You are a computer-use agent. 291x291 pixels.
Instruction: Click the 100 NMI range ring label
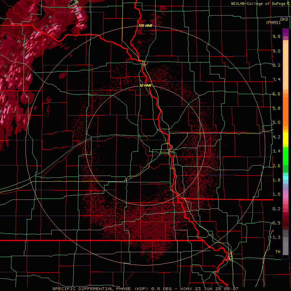(145, 26)
